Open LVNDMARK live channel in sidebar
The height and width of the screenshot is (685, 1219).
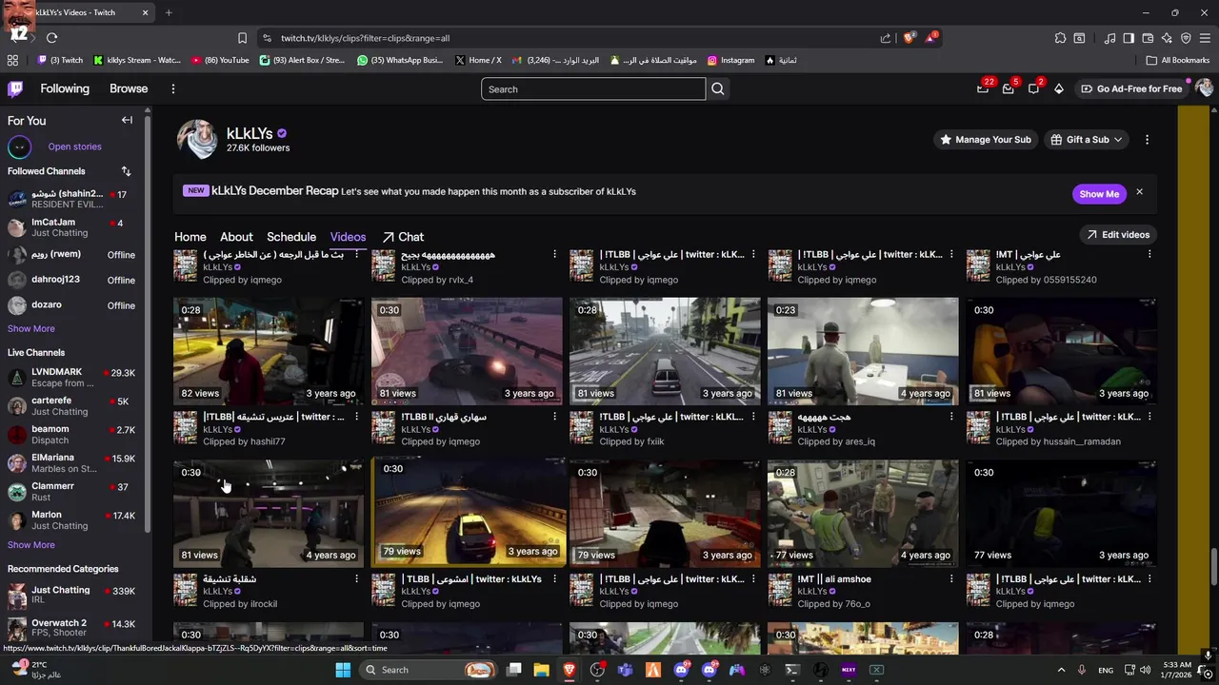(72, 377)
